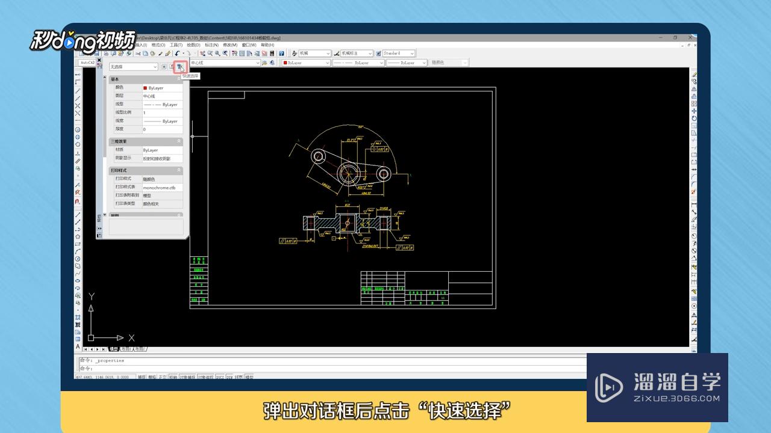Screen dimensions: 771x433
Task: Open the 工具(T) menu
Action: (176, 45)
